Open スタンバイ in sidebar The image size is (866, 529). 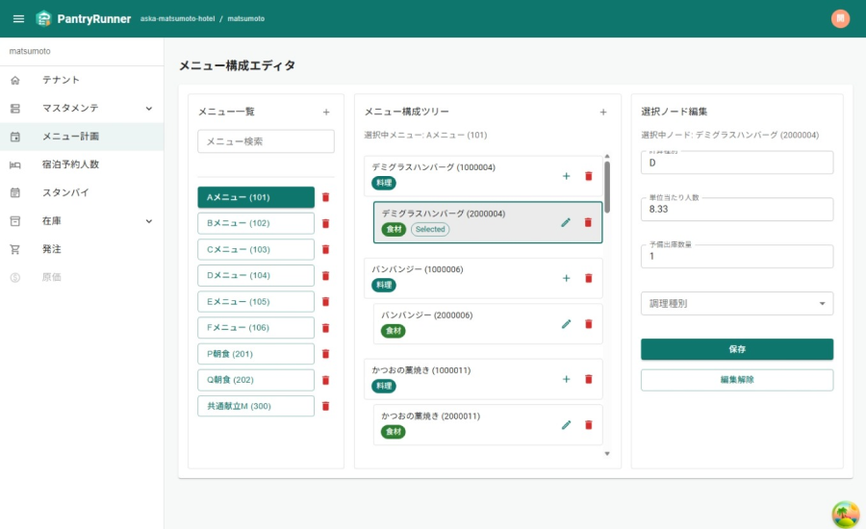click(82, 192)
